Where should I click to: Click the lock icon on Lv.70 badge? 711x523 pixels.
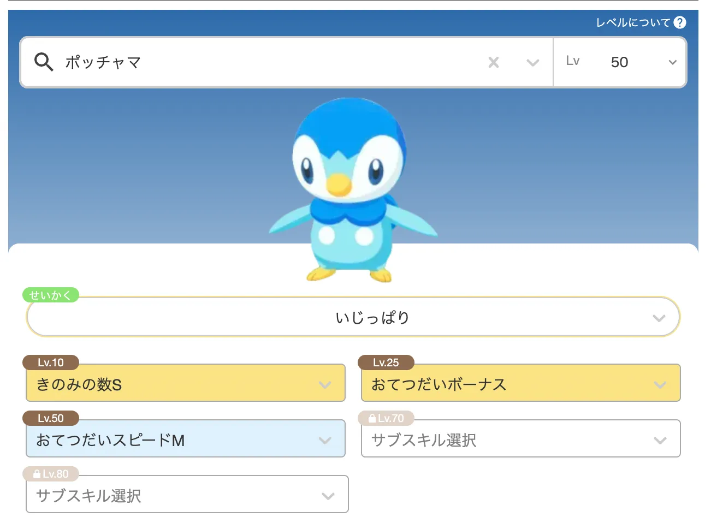pos(372,418)
